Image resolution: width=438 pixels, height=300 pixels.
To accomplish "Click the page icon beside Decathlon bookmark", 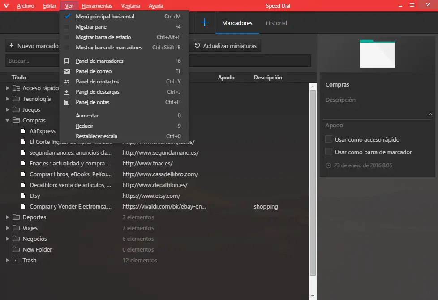I will (x=23, y=185).
